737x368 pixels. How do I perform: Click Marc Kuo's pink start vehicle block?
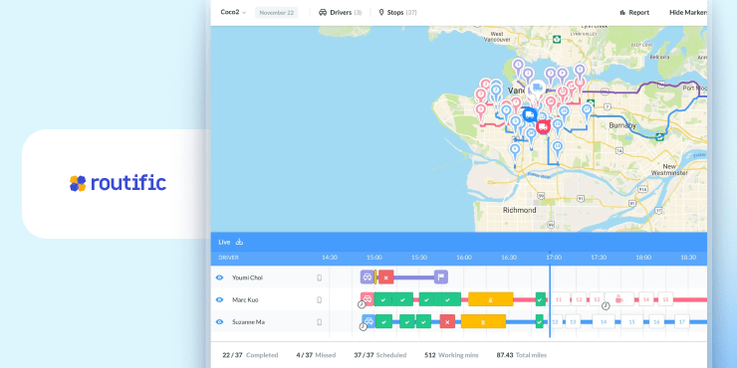368,298
